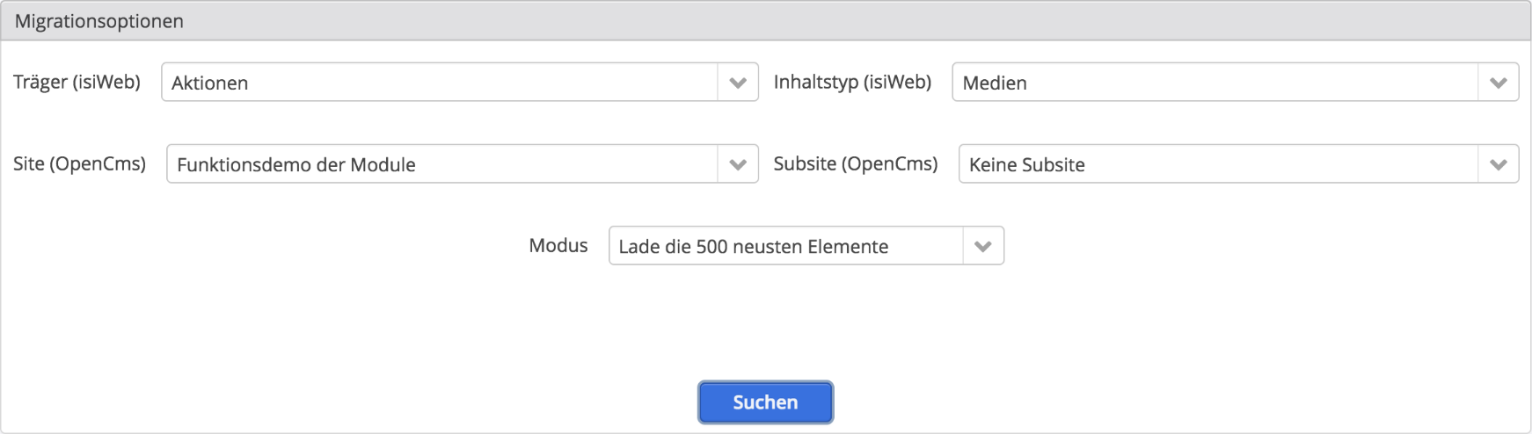The width and height of the screenshot is (1532, 434).
Task: Click the 'Träger (isiWeb)' label
Action: pyautogui.click(x=77, y=82)
